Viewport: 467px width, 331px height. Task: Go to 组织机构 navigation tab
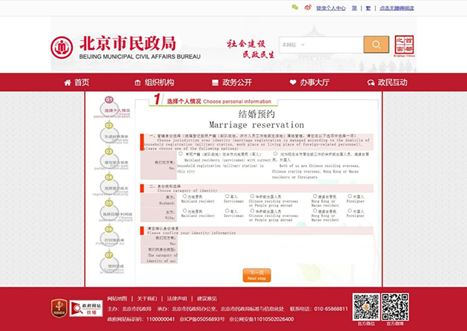point(154,82)
